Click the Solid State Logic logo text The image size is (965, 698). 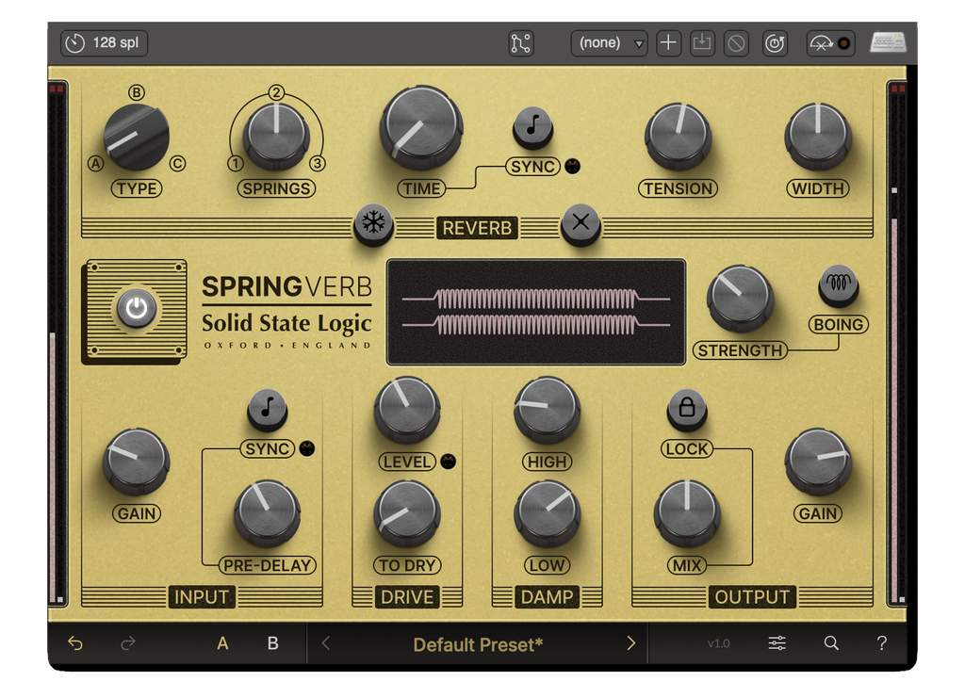[x=286, y=323]
